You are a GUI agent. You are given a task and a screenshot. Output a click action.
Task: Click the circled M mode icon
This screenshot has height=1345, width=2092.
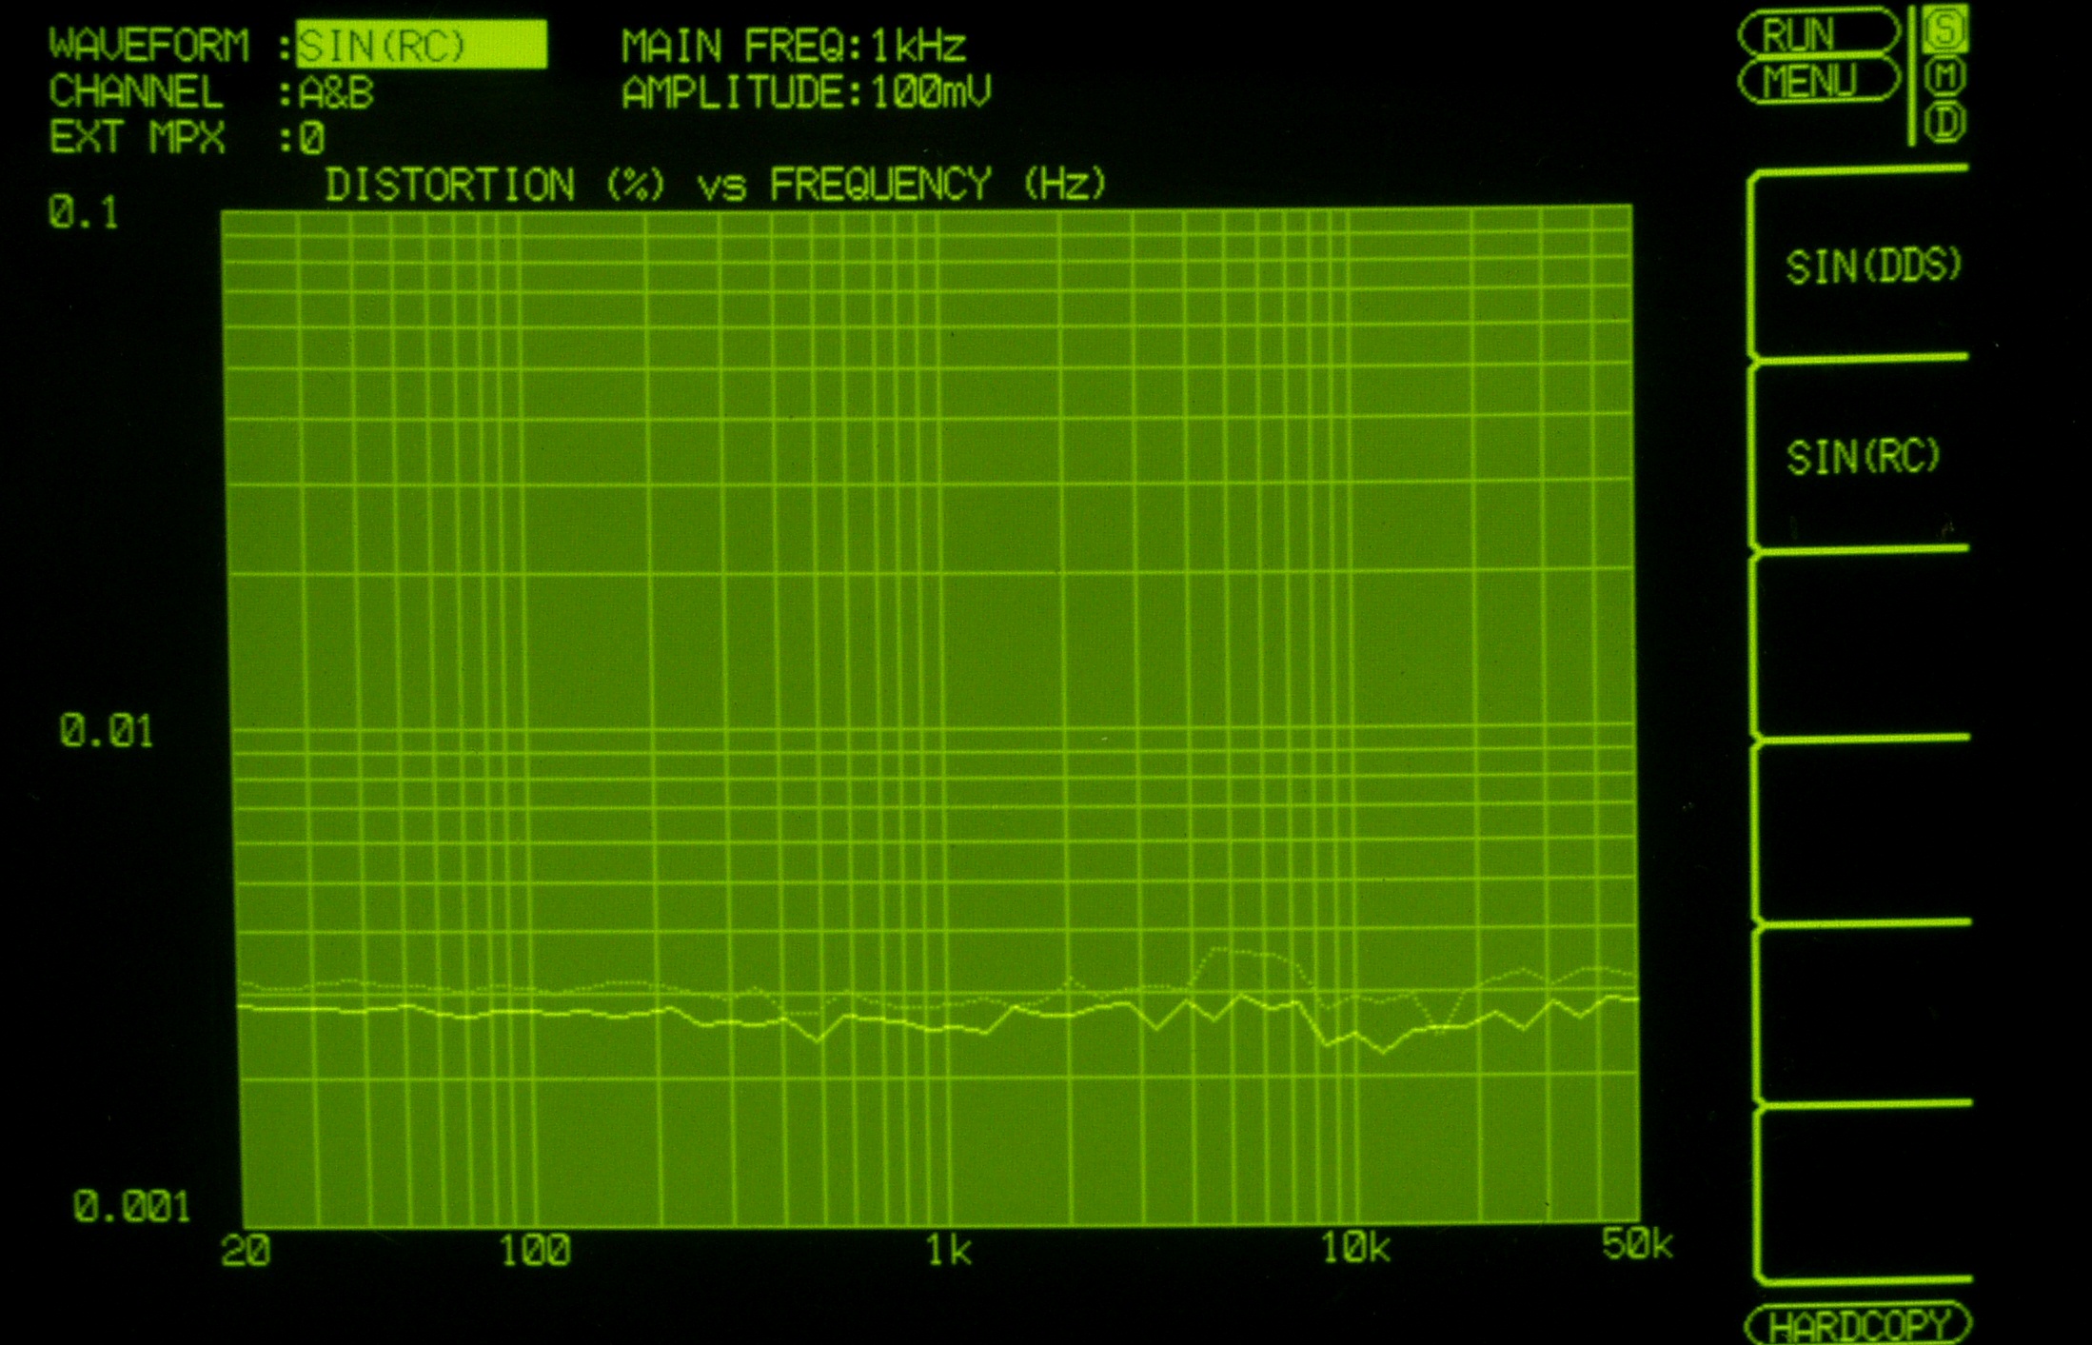(1945, 76)
